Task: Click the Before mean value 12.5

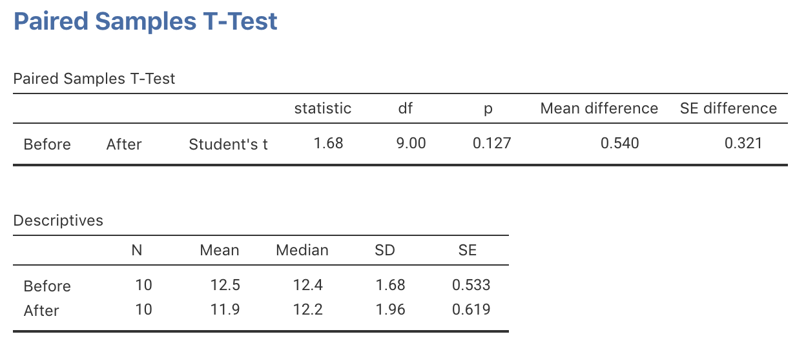Action: tap(225, 285)
